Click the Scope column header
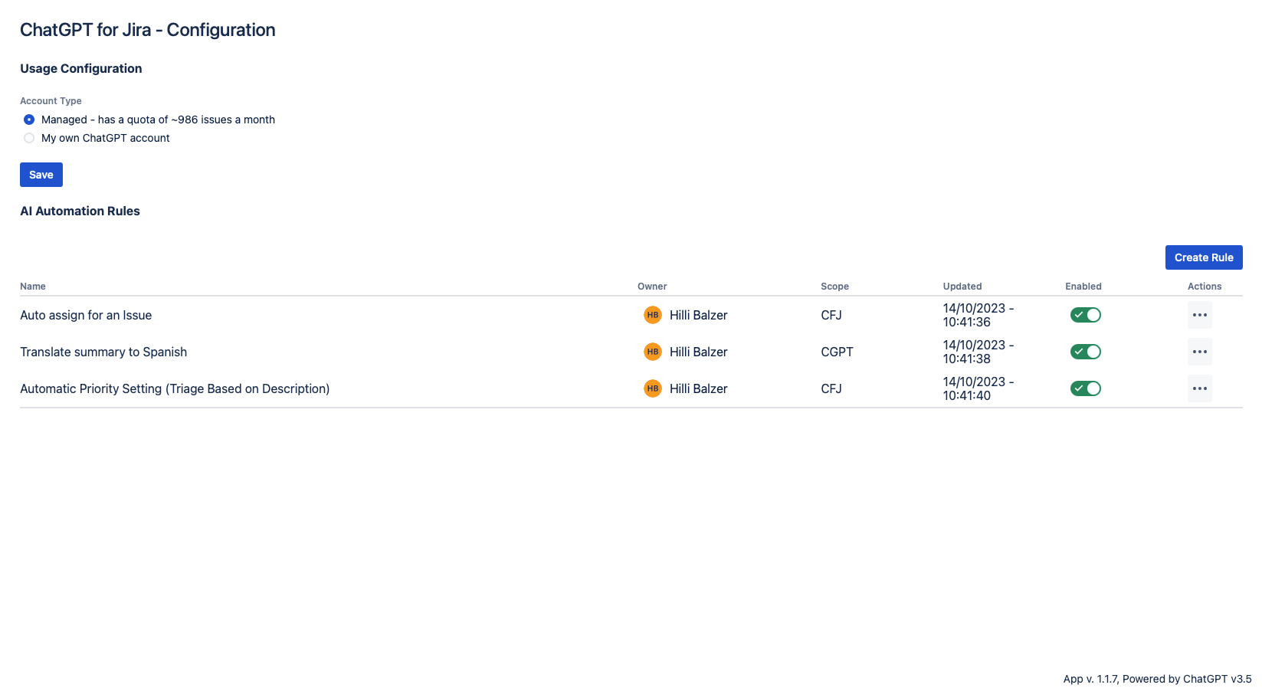The width and height of the screenshot is (1262, 698). pos(834,287)
